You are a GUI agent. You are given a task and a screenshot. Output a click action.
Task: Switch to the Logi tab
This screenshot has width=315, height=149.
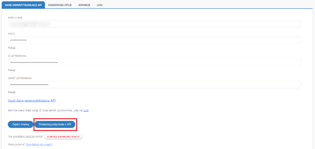pos(100,5)
